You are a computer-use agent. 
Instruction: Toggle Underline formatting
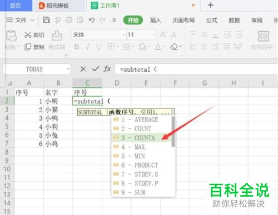99,47
